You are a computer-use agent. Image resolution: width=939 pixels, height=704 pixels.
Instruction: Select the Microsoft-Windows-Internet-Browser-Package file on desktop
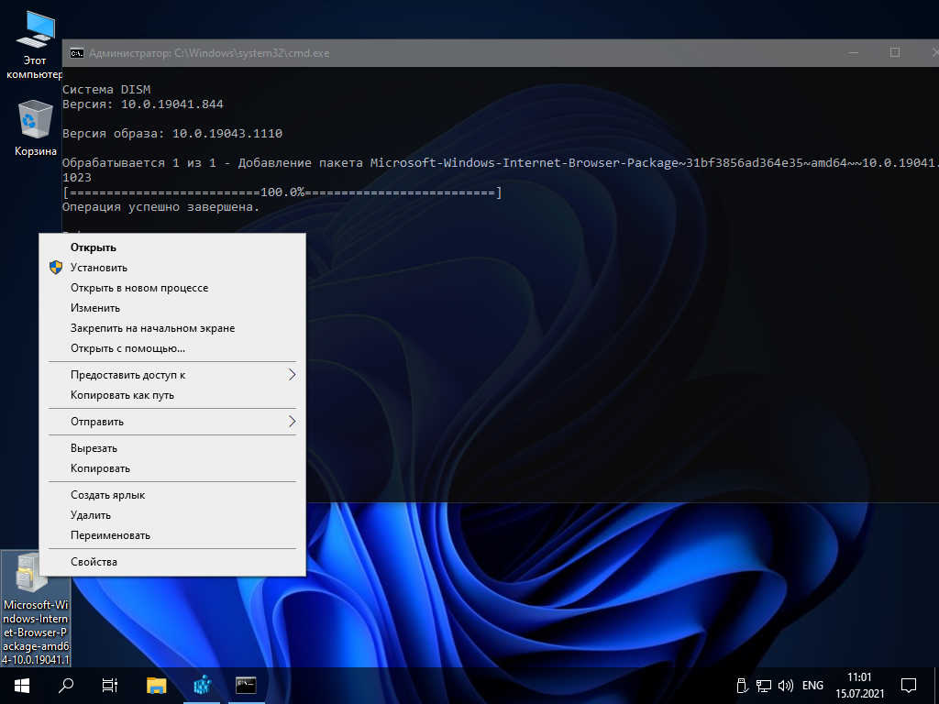[x=35, y=607]
